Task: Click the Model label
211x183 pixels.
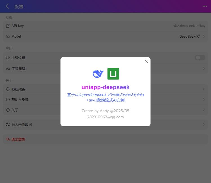Action: tap(16, 37)
